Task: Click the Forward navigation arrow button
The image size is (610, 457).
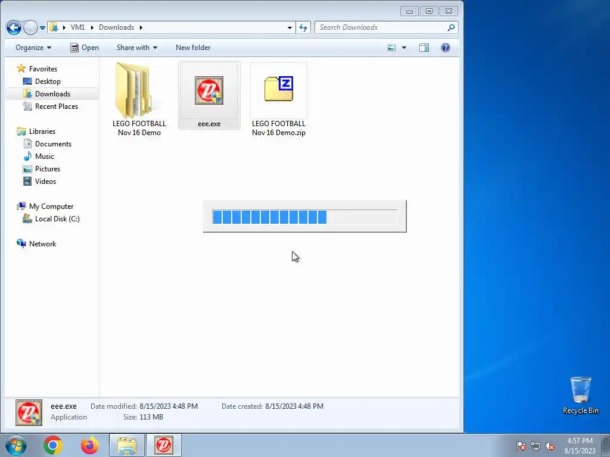Action: [x=30, y=27]
